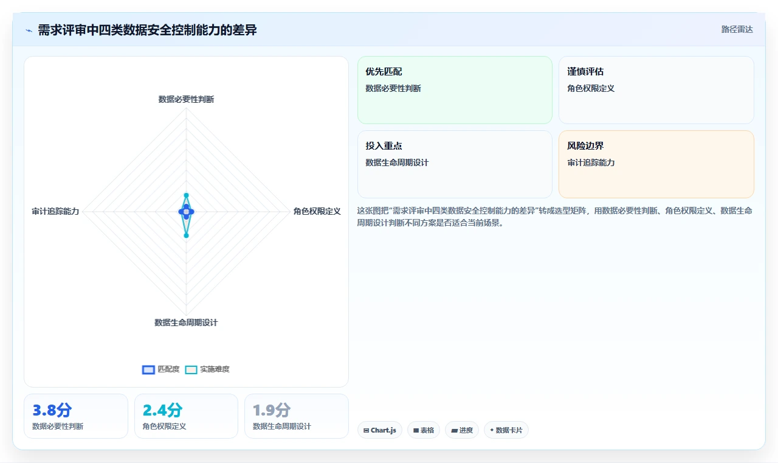Click the radar axis label 数据生命周期设计

tap(186, 322)
